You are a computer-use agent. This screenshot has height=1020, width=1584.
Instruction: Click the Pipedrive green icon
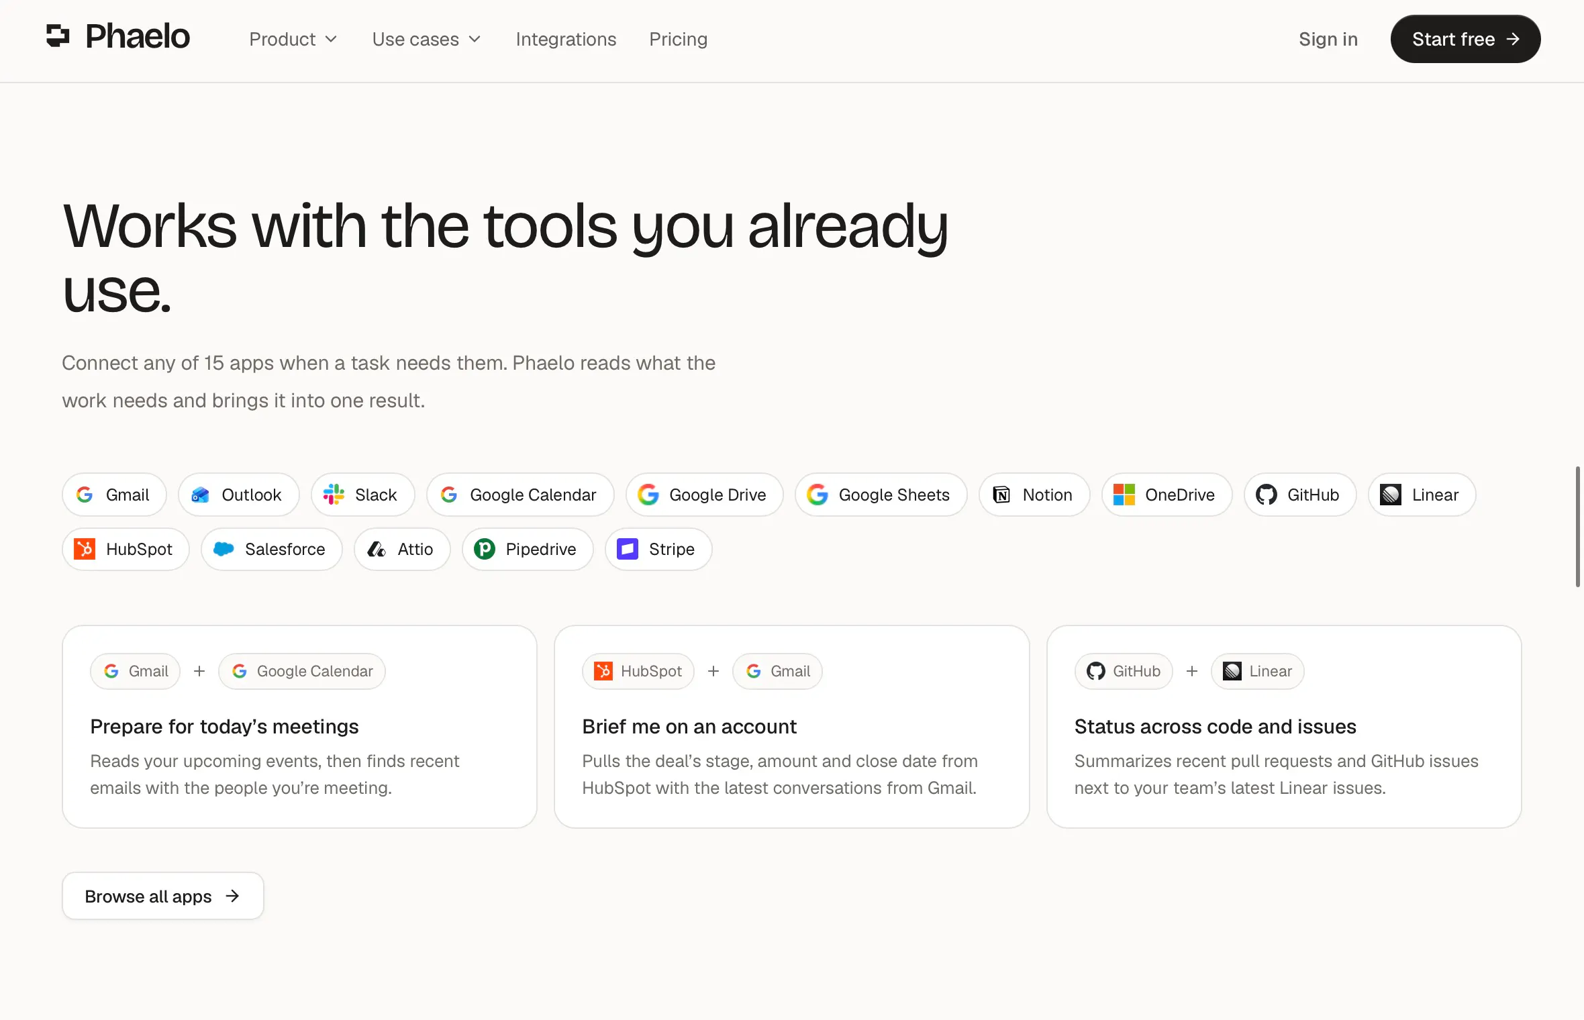coord(485,549)
